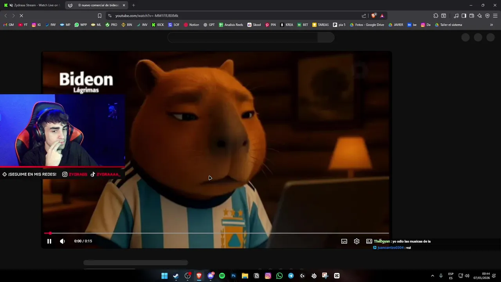Close the El nuevo comercial tab
The width and height of the screenshot is (501, 282).
coord(124,5)
